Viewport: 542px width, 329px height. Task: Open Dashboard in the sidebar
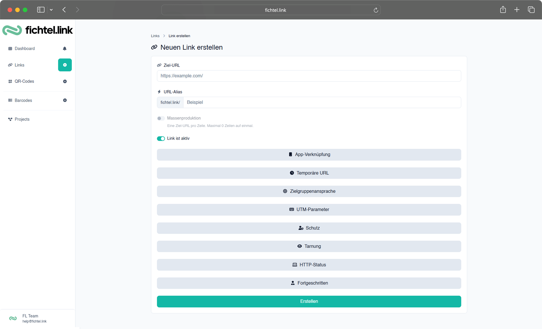coord(25,48)
